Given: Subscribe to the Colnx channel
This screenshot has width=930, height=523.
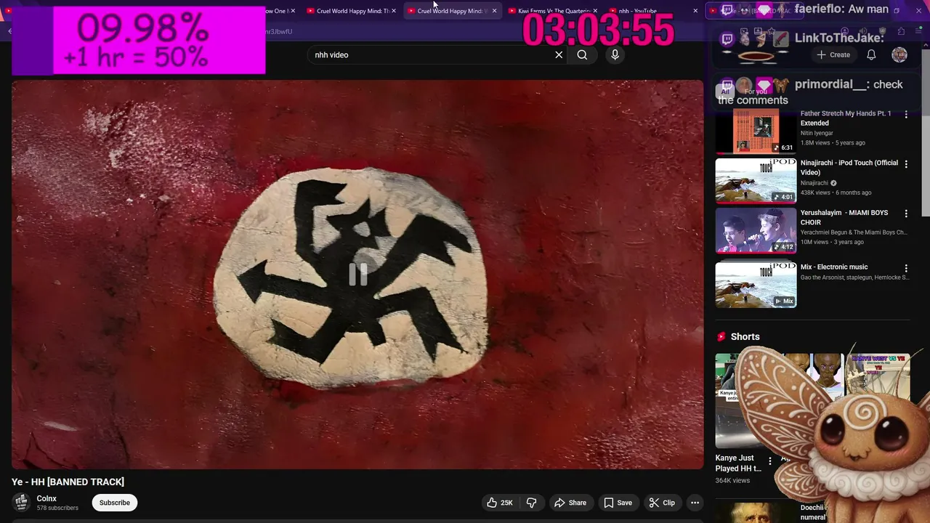Looking at the screenshot, I should [115, 503].
